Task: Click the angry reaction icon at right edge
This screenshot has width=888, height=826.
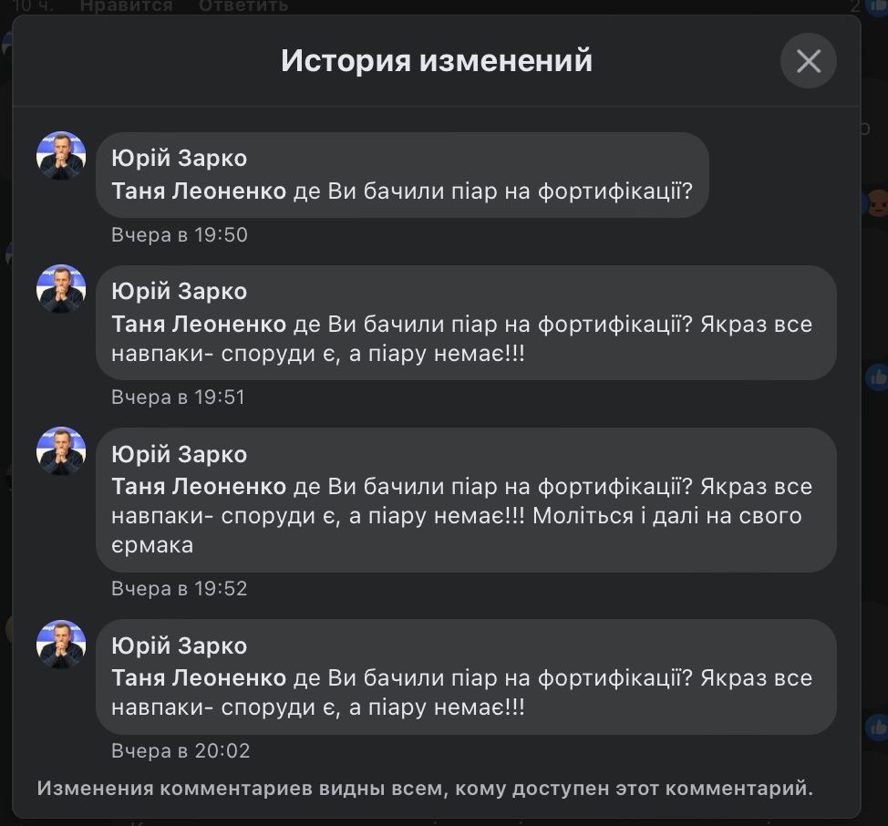Action: tap(878, 203)
